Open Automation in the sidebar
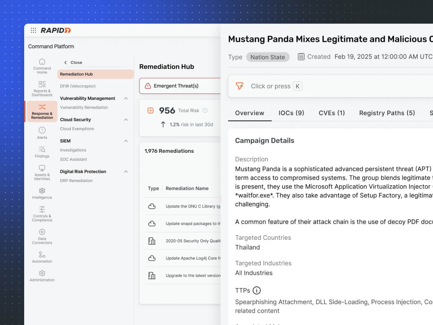The height and width of the screenshot is (325, 433). (x=42, y=257)
